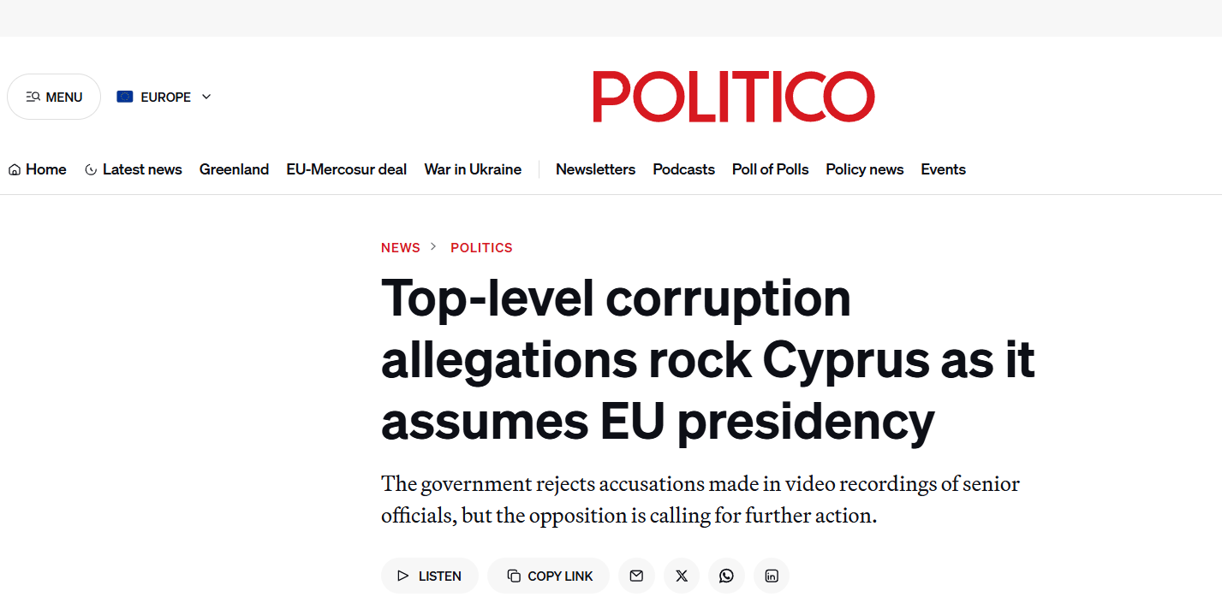Click the POLITICS breadcrumb category
Image resolution: width=1222 pixels, height=597 pixels.
[481, 248]
